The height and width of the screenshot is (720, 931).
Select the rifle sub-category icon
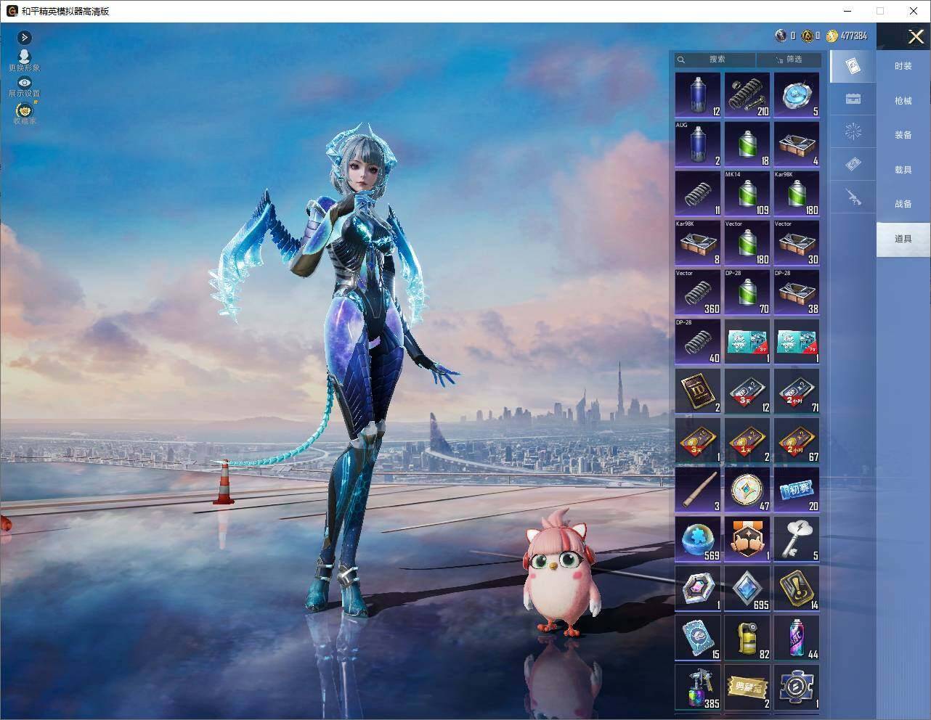(853, 197)
